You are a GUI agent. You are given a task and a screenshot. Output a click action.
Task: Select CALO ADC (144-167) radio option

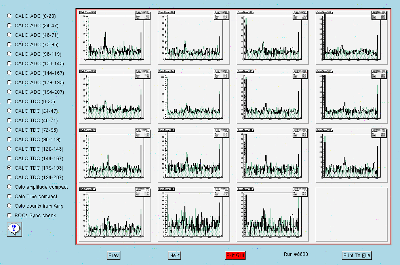tap(9, 73)
